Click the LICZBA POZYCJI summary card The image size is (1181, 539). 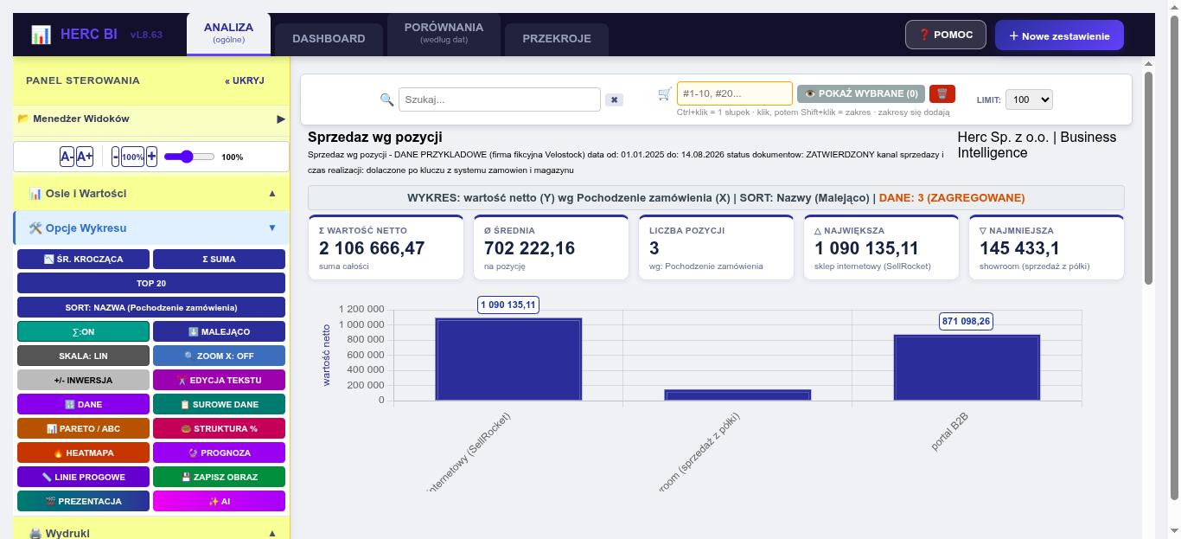[716, 247]
